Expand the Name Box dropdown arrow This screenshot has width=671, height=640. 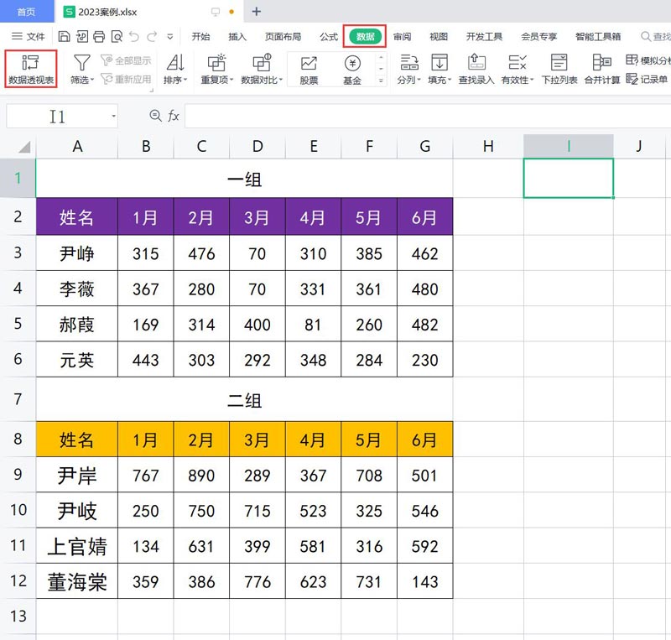tap(113, 116)
